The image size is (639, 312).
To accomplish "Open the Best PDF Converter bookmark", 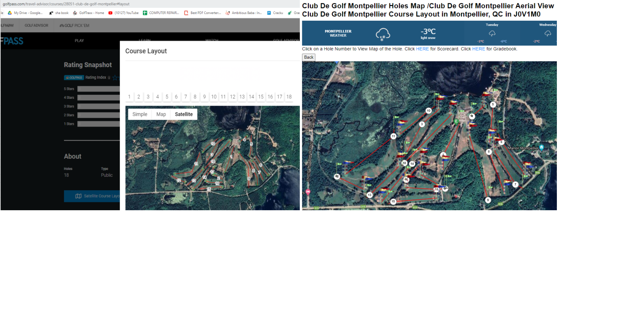I will coord(203,13).
